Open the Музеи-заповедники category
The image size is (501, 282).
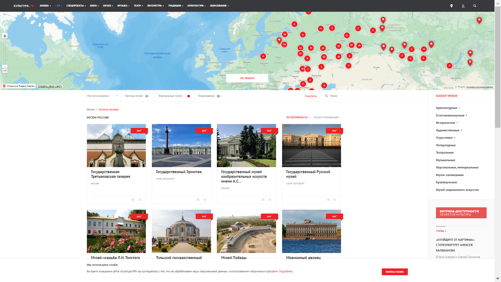(450, 175)
